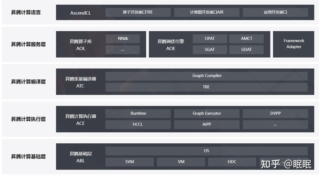Click the AscendCL label

point(80,13)
